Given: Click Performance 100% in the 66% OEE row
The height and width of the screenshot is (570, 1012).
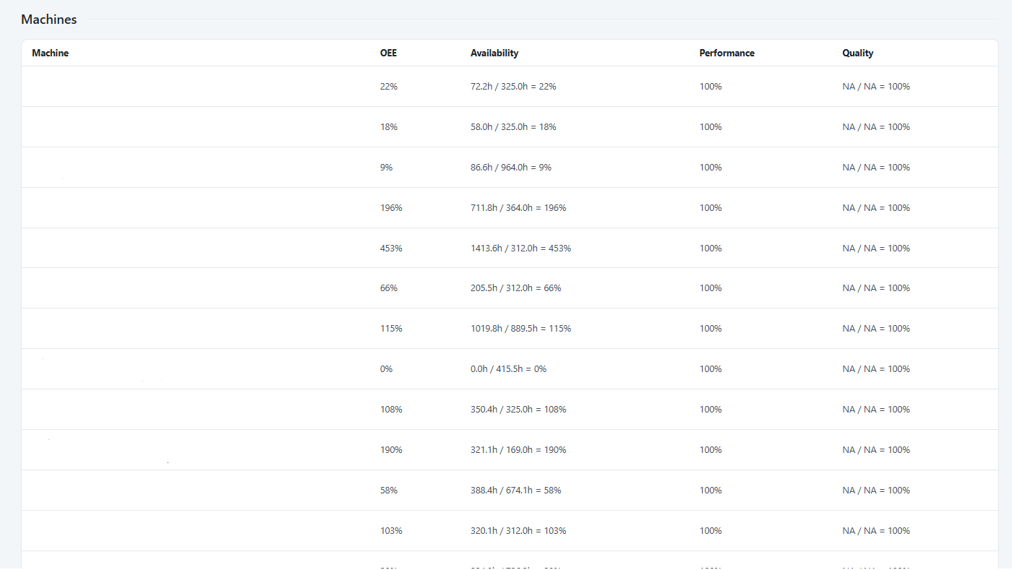Looking at the screenshot, I should coord(711,288).
